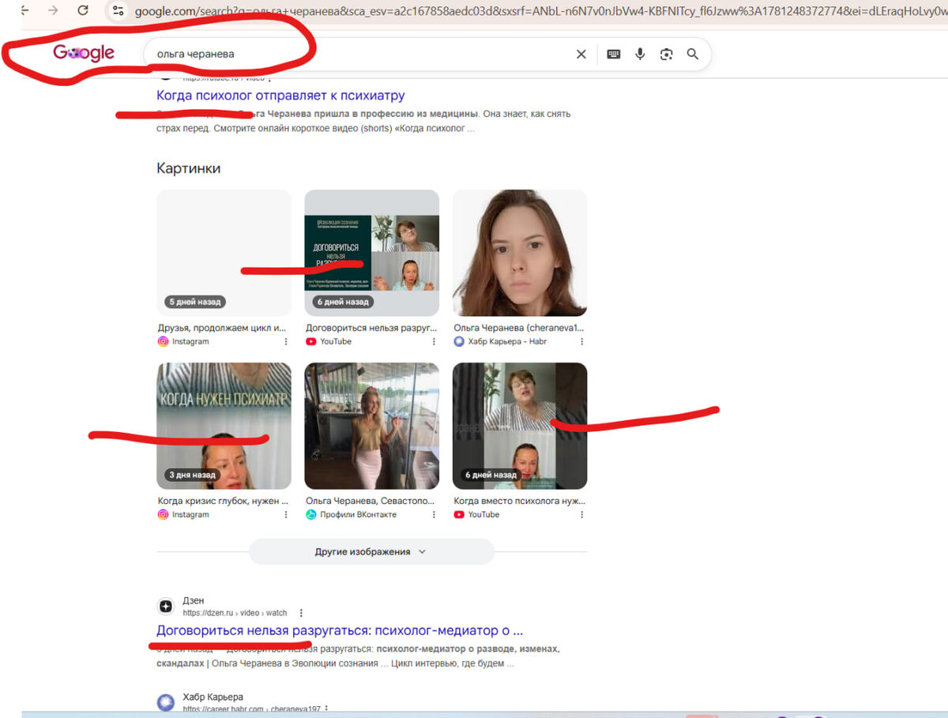
Task: Open thumbnail Договориться нельзя разругаться YouTube
Action: point(372,253)
